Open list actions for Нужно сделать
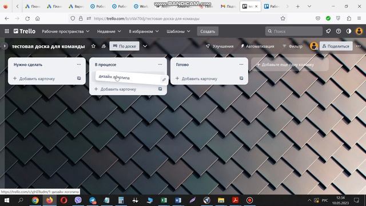Image resolution: width=366 pixels, height=206 pixels. (79, 65)
